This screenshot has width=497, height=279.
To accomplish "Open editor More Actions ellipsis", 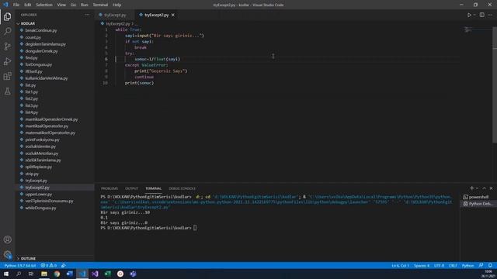I will click(x=490, y=15).
